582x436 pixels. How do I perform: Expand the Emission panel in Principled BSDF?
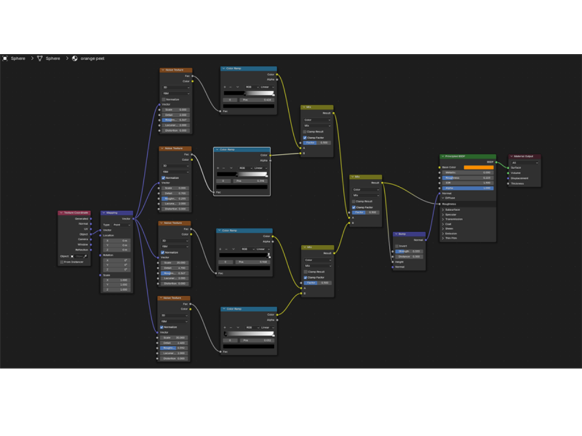coord(443,233)
